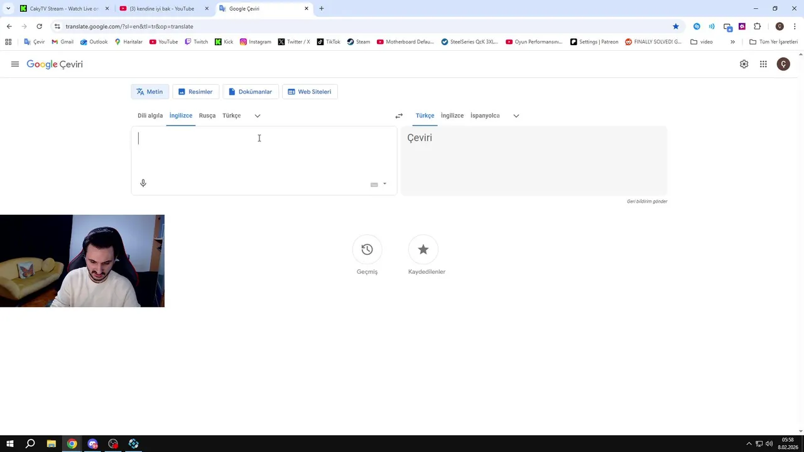Open OBS Studio from the taskbar
The width and height of the screenshot is (804, 452).
[x=113, y=444]
